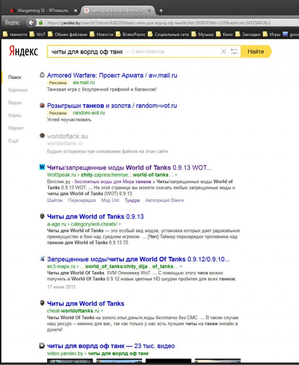
Task: Open the goo bookmark in bookmarks bar
Action: click(x=291, y=35)
